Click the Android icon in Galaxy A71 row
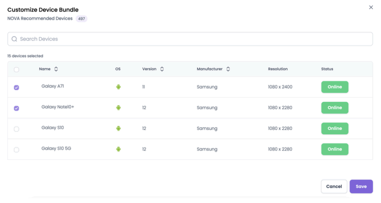This screenshot has height=203, width=381. [x=118, y=87]
